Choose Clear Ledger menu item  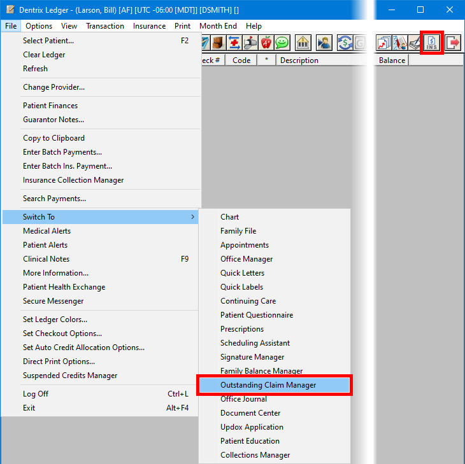[x=100, y=55]
